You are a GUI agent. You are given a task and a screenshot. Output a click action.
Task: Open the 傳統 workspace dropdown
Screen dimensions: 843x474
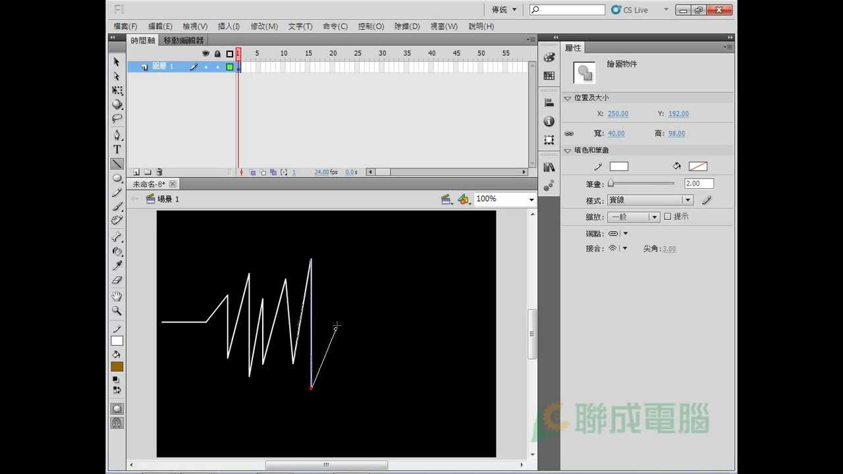tap(504, 10)
